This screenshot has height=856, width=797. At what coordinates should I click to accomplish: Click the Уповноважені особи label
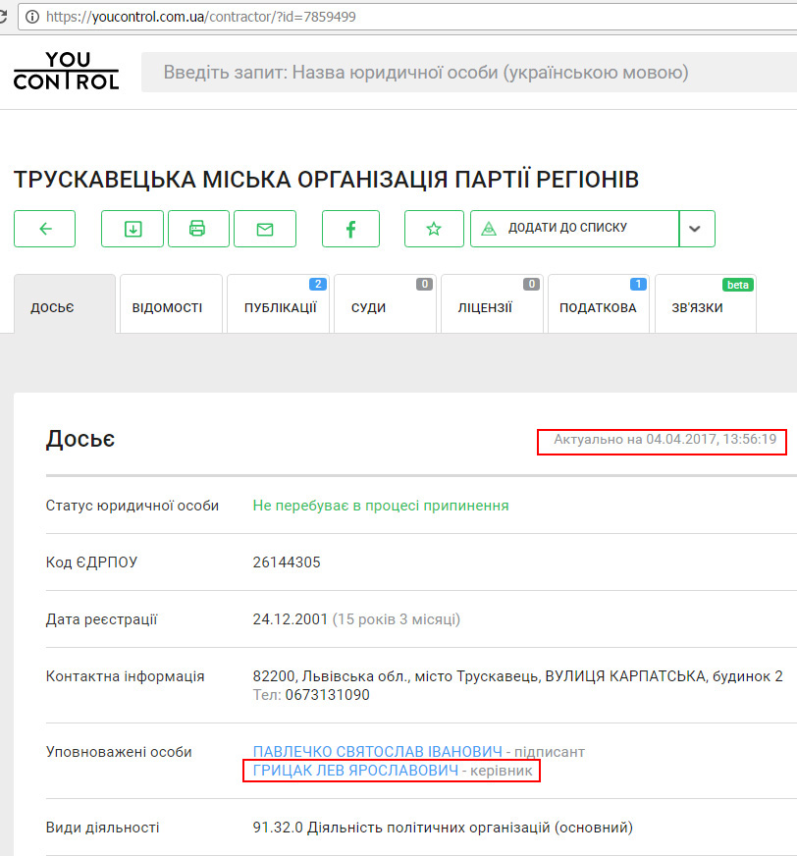pyautogui.click(x=119, y=752)
